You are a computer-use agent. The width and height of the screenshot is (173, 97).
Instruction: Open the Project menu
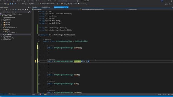(x=13, y=1)
